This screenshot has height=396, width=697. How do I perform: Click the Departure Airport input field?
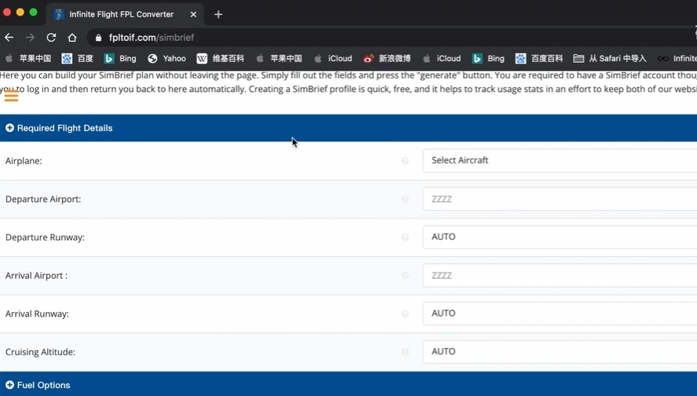559,199
